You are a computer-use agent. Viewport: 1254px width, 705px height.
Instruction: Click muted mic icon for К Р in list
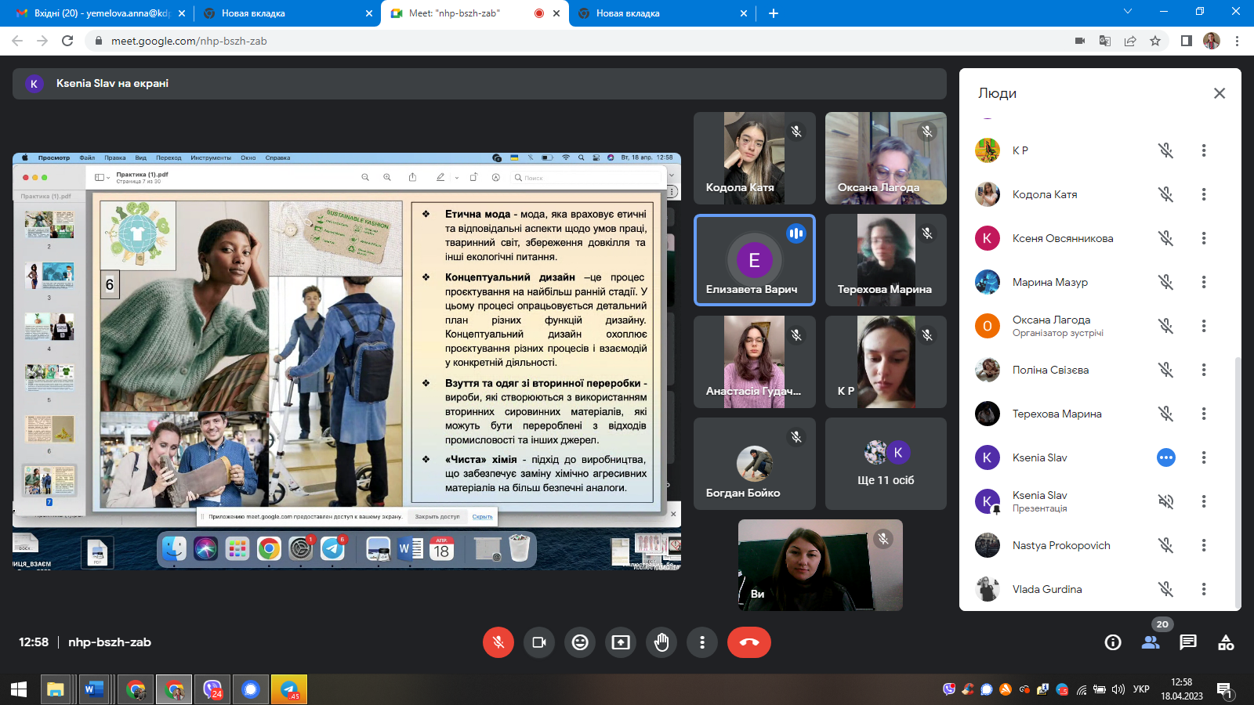[1166, 150]
